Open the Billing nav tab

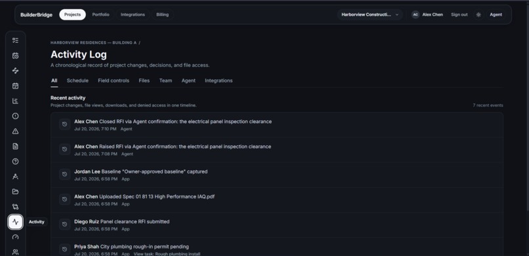click(162, 14)
